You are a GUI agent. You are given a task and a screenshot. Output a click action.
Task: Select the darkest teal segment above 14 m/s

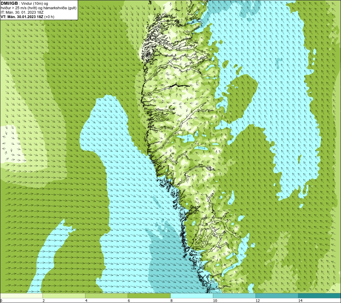coord(320,295)
